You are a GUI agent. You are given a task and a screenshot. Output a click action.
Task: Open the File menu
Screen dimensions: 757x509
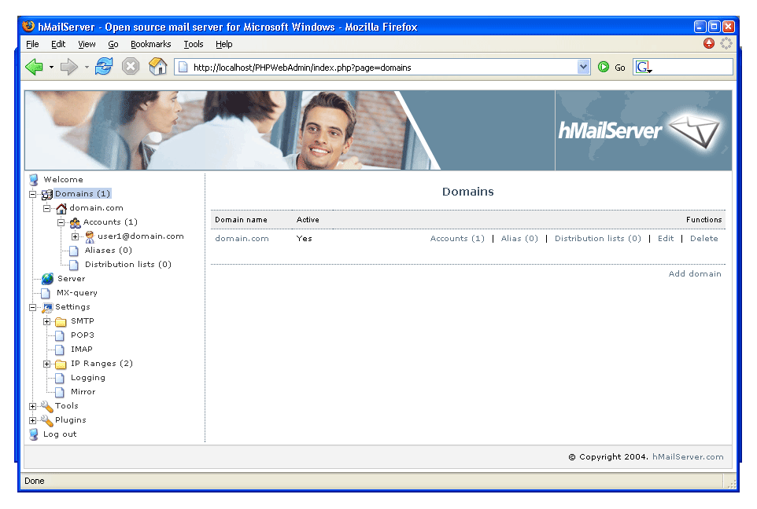coord(32,44)
